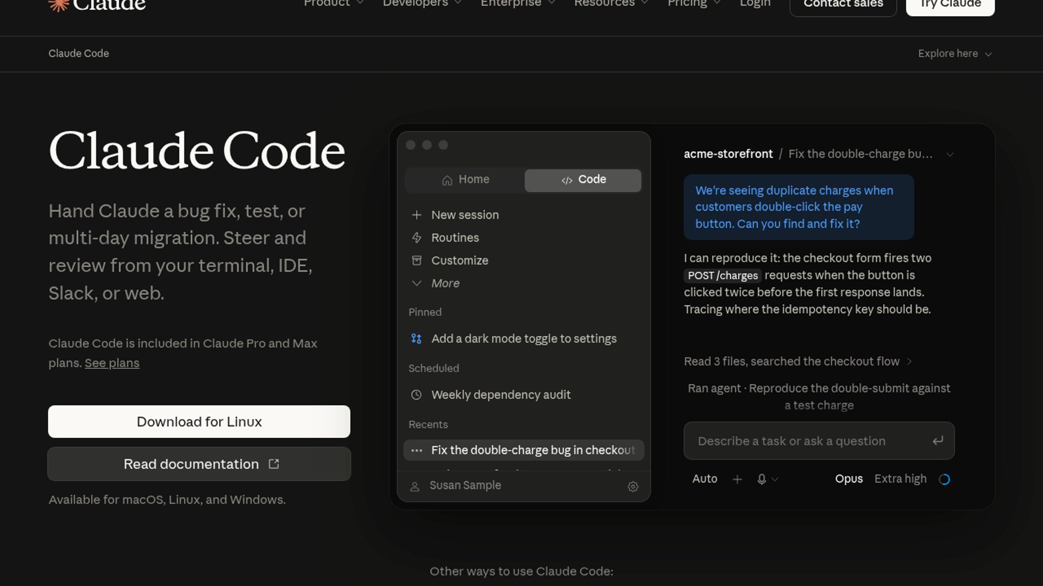Viewport: 1043px width, 586px height.
Task: Expand the Enterprise menu
Action: coord(518,3)
